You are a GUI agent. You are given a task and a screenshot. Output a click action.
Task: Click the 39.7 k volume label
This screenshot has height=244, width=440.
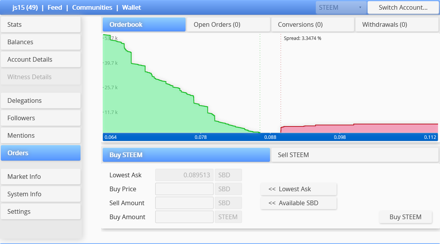[111, 63]
